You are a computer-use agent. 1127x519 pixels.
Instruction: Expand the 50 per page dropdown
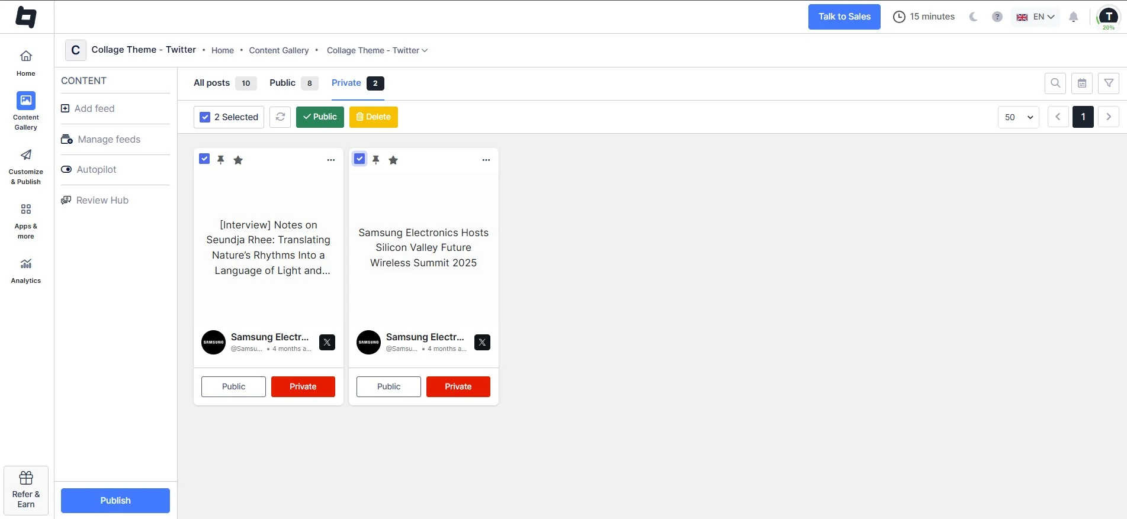(x=1019, y=117)
